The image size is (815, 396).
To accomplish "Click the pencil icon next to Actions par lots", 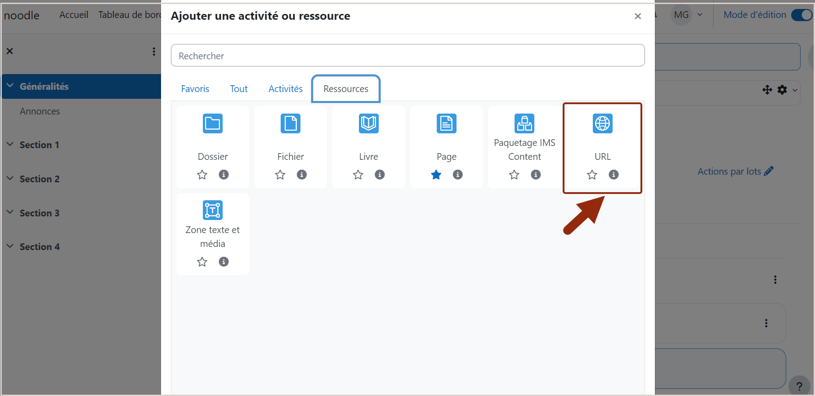I will click(769, 171).
